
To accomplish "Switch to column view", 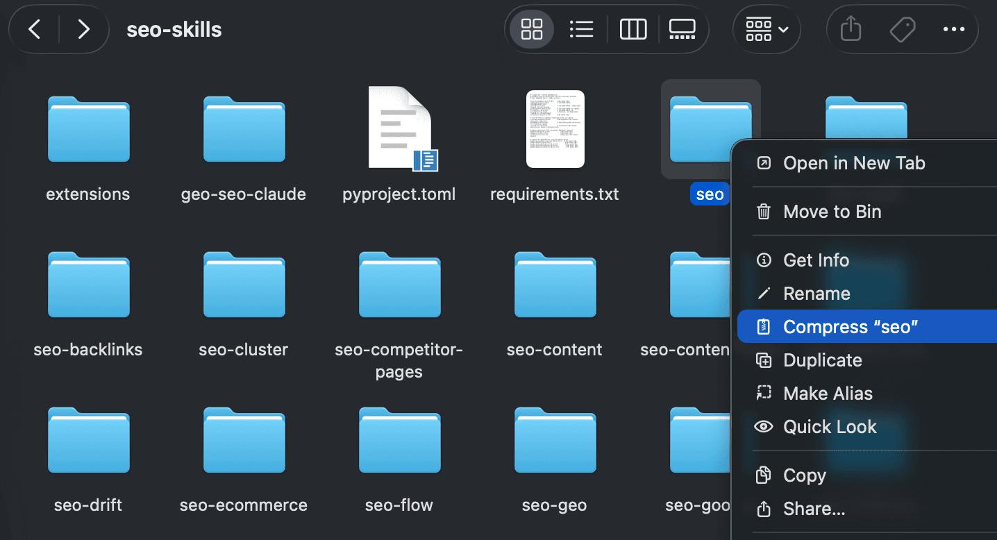I will 633,29.
